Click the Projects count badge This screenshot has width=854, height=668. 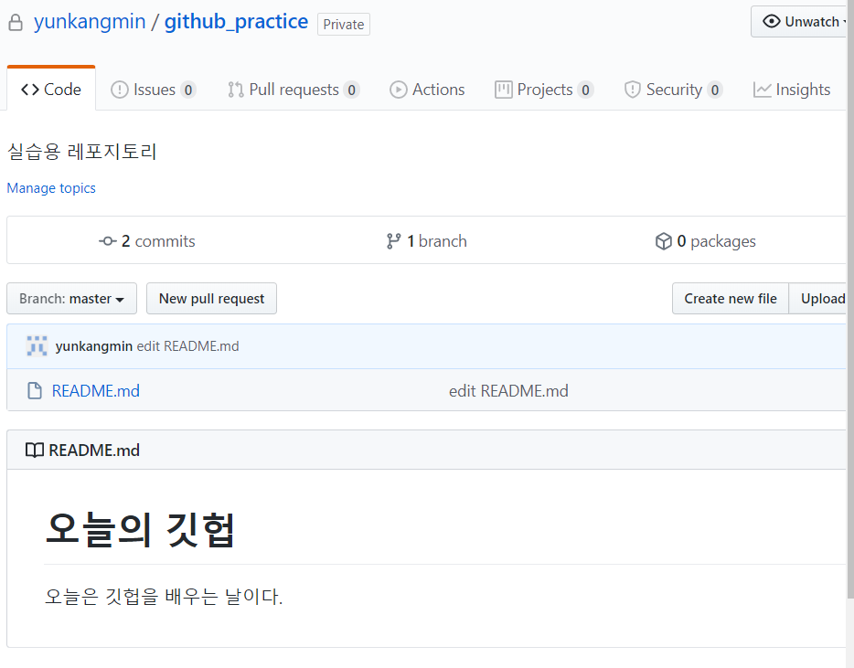pos(585,90)
